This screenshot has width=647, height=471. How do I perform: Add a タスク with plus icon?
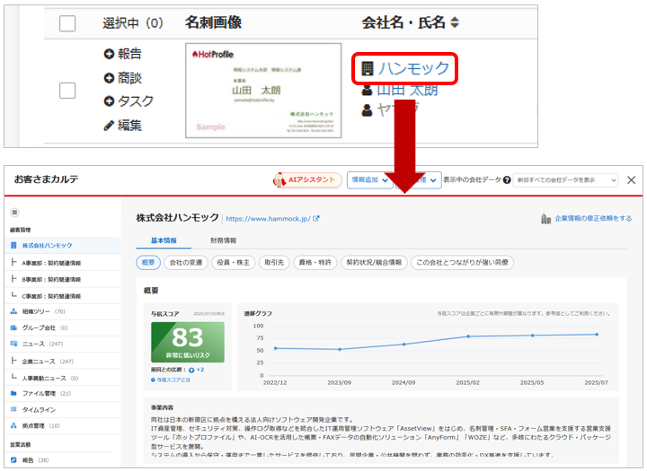109,101
